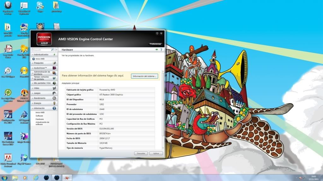The image size is (323, 181).
Task: Click the Individualizados pin icon
Action: tap(54, 55)
